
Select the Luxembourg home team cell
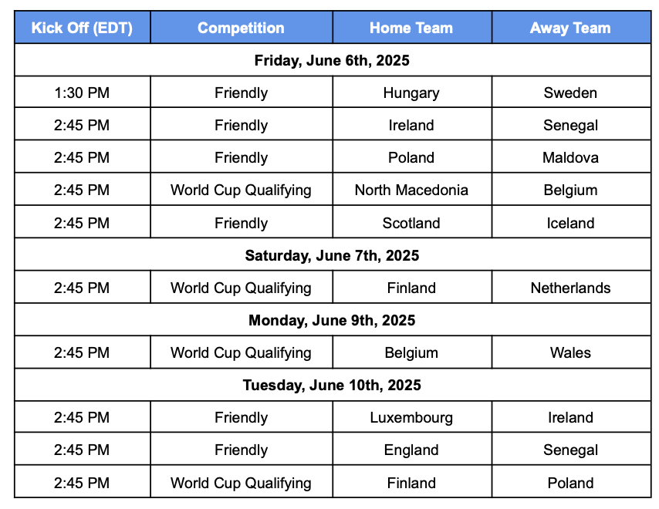[x=412, y=417]
